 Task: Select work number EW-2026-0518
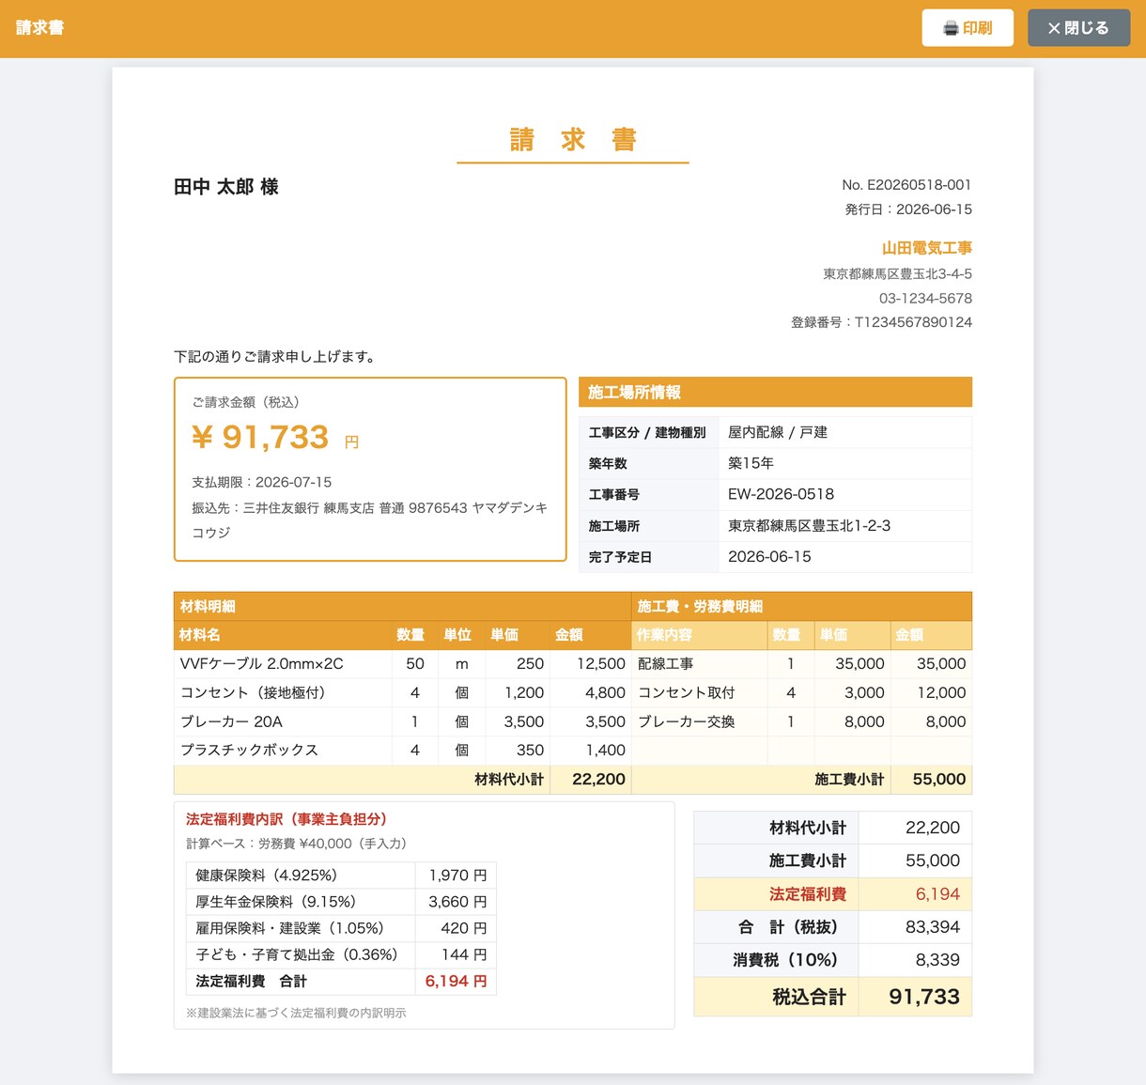(781, 494)
